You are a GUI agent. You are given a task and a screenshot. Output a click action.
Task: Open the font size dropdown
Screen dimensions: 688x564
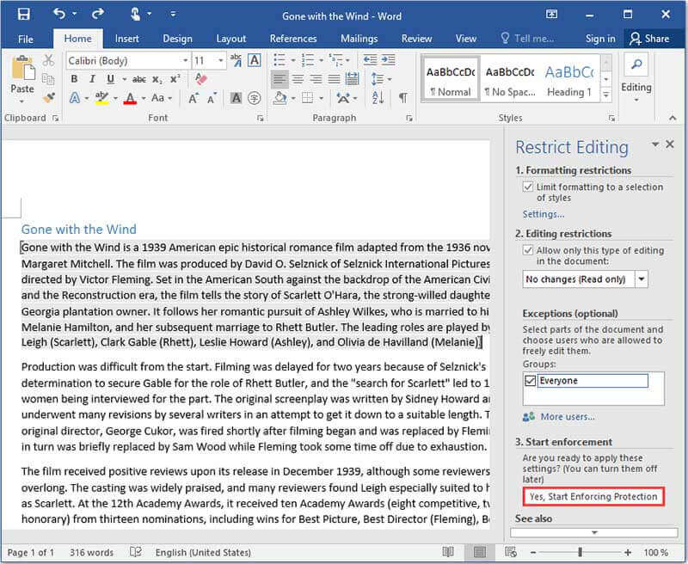click(x=221, y=60)
